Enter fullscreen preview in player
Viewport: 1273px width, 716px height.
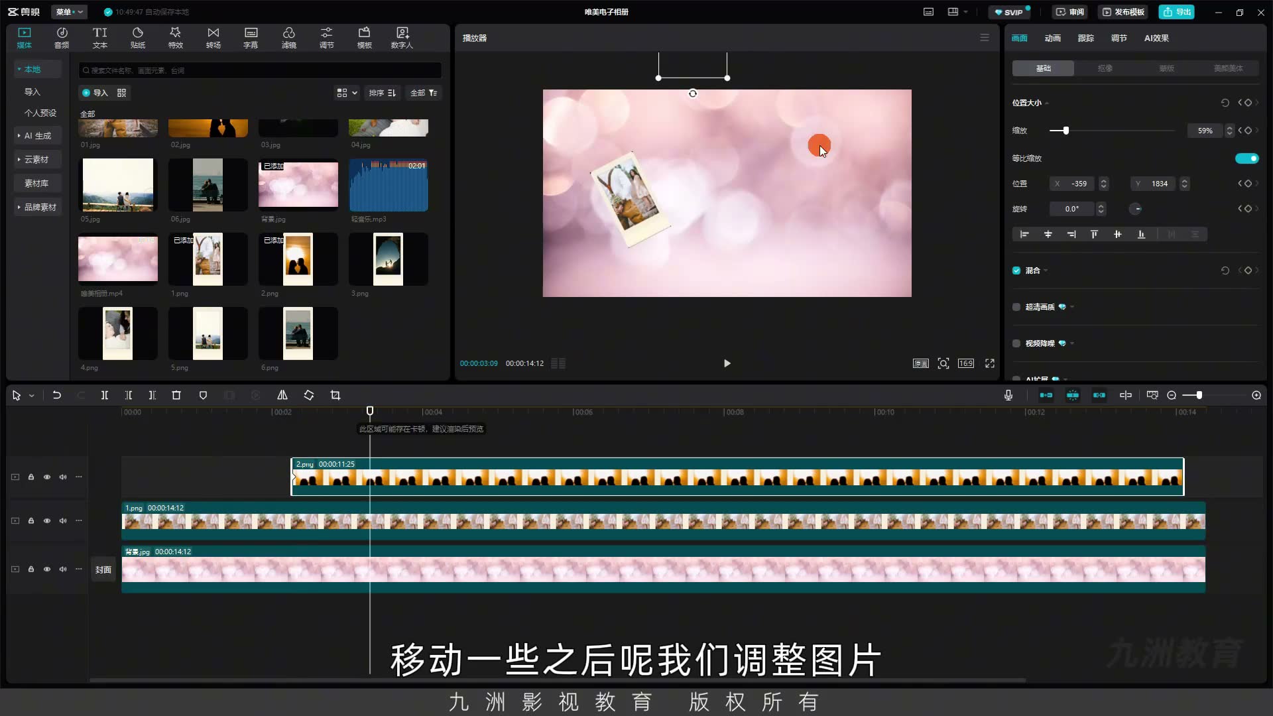990,363
